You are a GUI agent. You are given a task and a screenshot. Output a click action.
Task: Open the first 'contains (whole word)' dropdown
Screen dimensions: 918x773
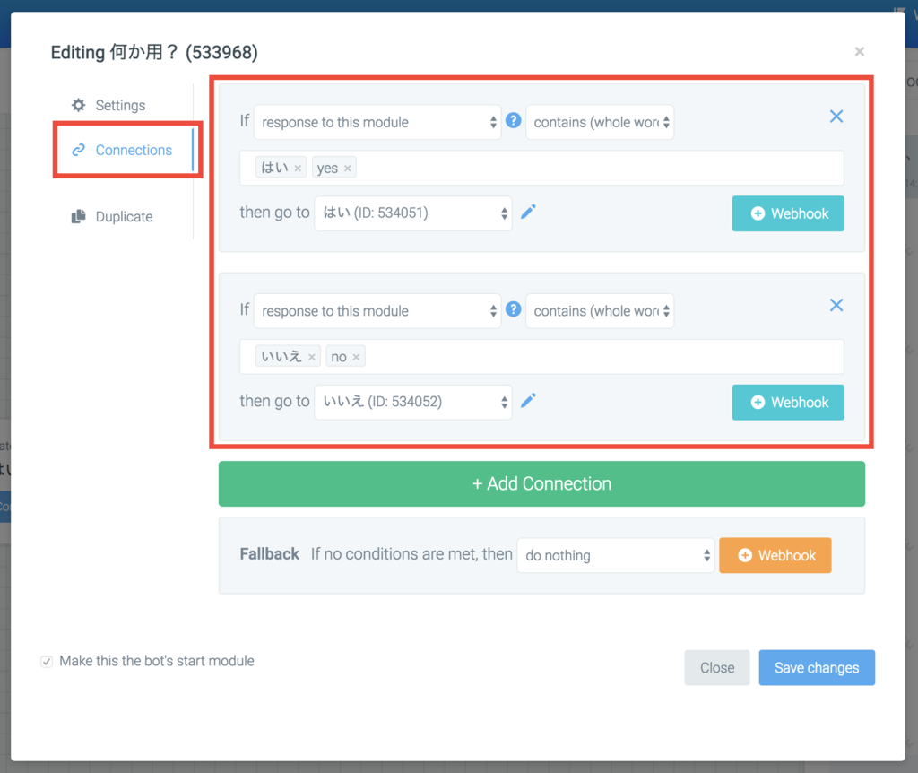pyautogui.click(x=600, y=122)
